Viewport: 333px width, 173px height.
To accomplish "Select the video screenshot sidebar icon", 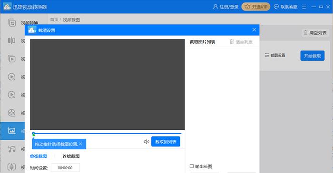I will pyautogui.click(x=11, y=131).
